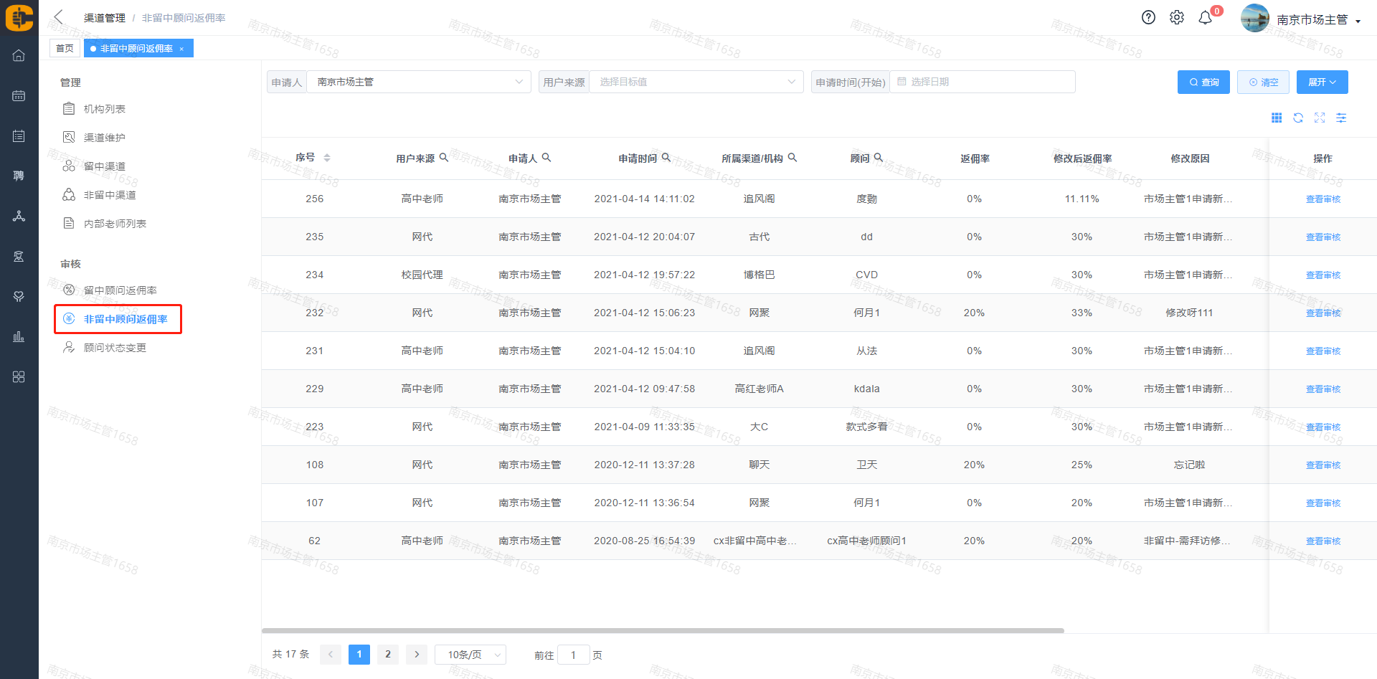Open column settings icon above table
The height and width of the screenshot is (679, 1377).
tap(1341, 118)
